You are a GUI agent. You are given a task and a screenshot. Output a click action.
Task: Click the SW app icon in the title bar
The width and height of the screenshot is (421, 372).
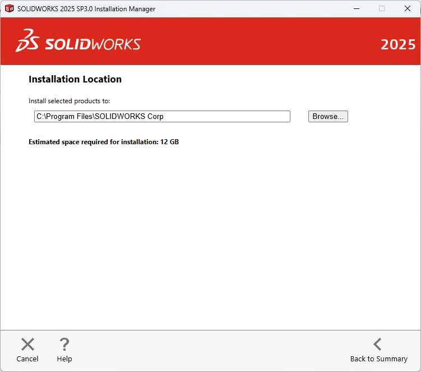9,8
